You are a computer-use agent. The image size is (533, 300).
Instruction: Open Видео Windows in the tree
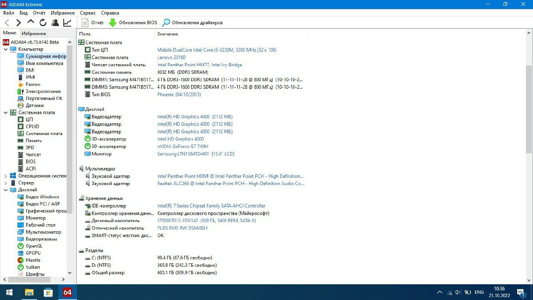[38, 197]
